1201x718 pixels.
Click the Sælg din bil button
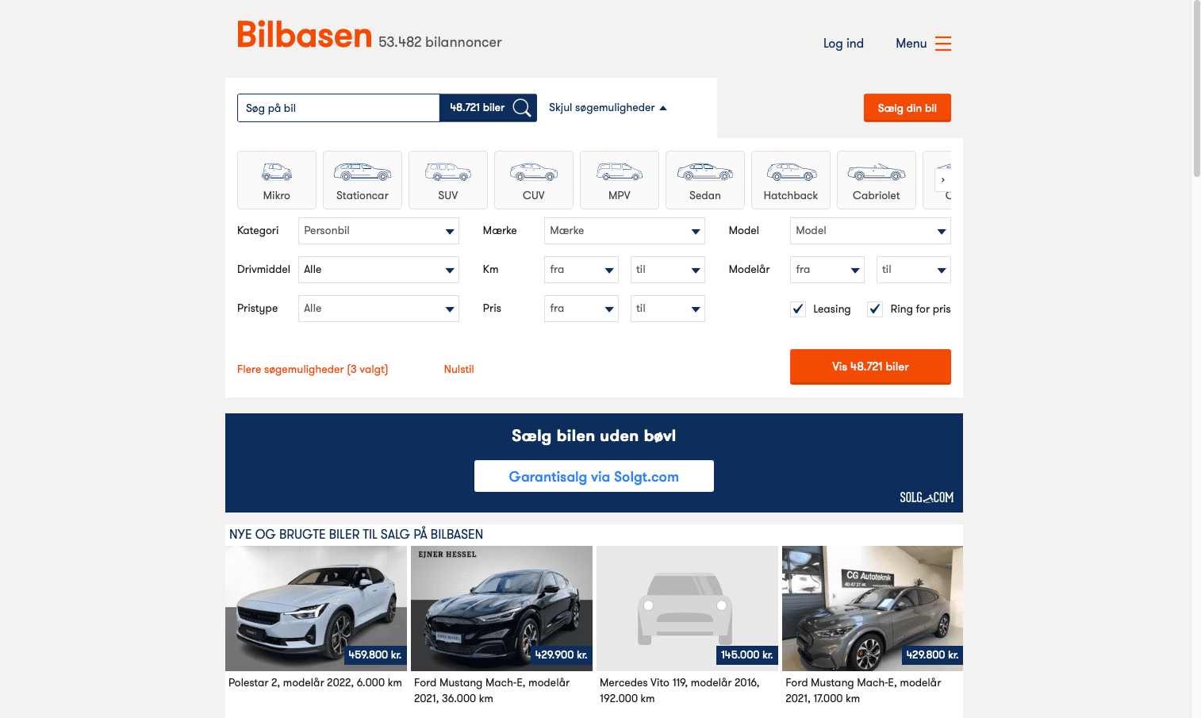pos(907,108)
